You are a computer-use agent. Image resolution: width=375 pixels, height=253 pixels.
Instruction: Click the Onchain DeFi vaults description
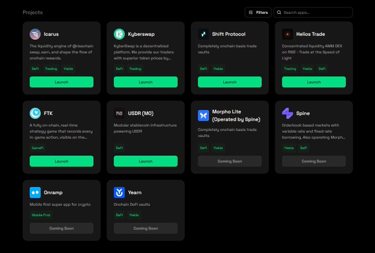132,204
